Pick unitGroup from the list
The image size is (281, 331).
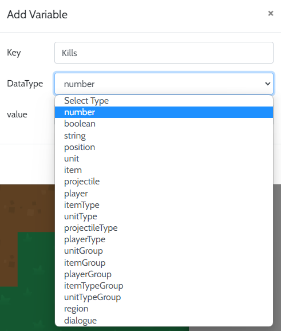click(164, 251)
